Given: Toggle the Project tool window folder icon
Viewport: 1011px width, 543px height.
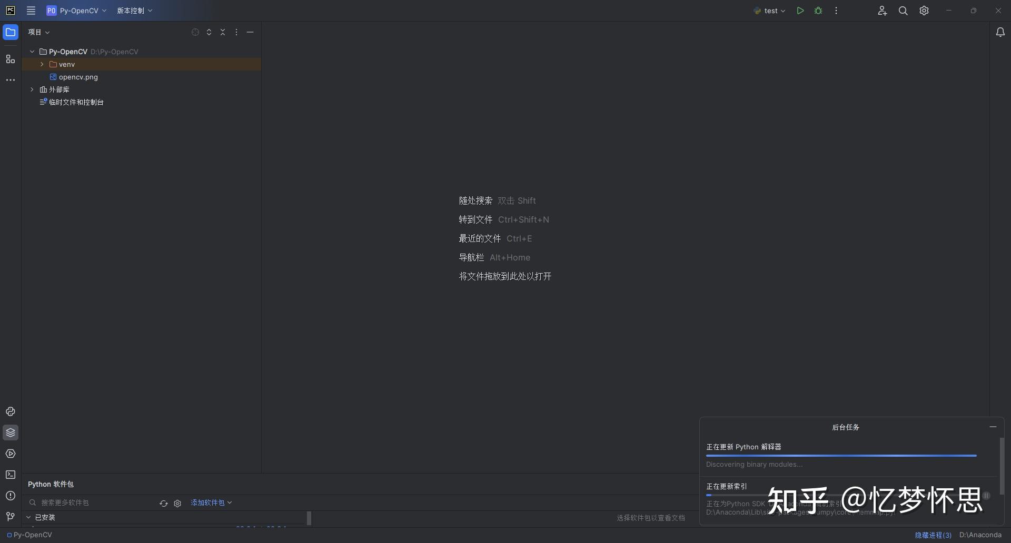Looking at the screenshot, I should (11, 33).
